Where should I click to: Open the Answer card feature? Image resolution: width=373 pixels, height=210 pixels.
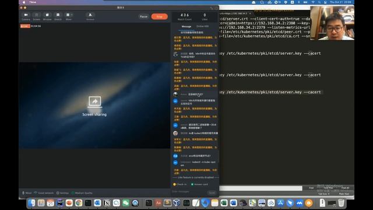click(199, 184)
